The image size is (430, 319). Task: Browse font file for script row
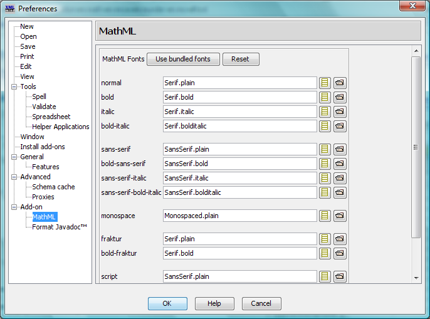tap(340, 276)
